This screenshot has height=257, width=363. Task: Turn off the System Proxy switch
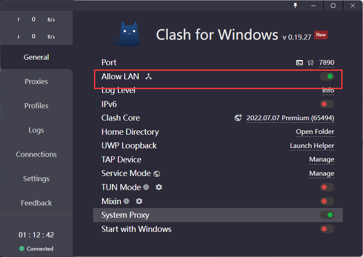point(327,215)
